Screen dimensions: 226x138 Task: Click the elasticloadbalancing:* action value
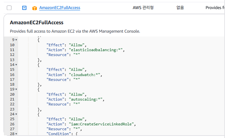coord(96,50)
